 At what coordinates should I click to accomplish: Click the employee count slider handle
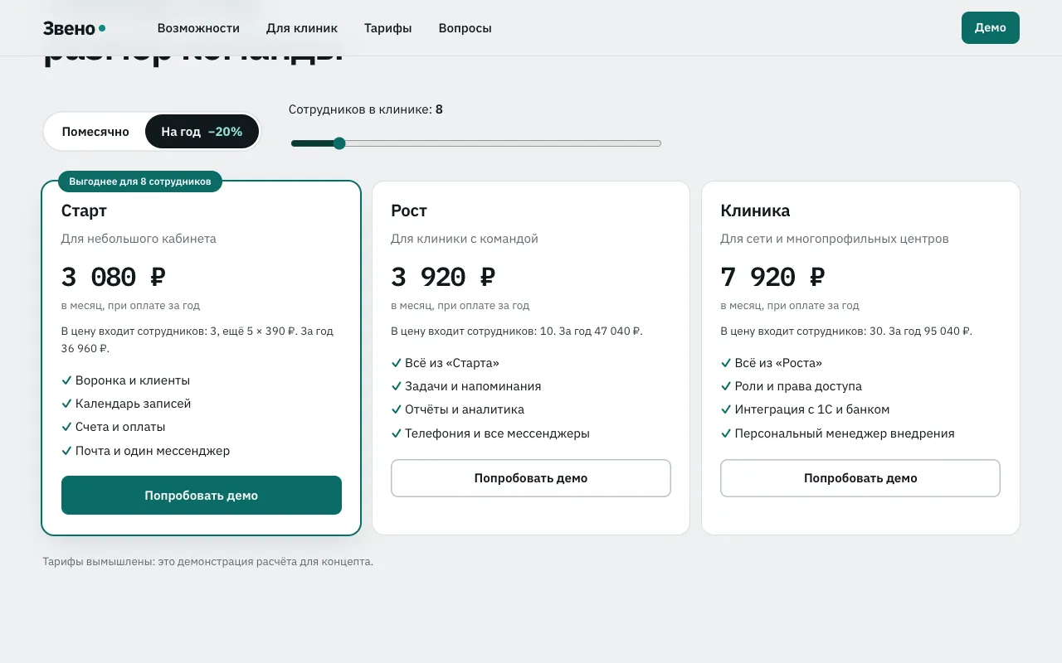(x=339, y=143)
